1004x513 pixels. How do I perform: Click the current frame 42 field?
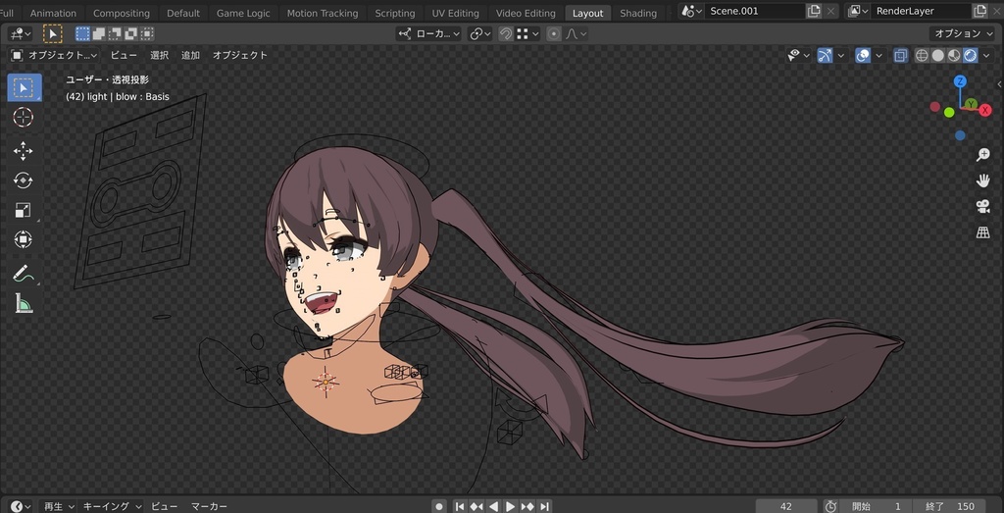786,506
